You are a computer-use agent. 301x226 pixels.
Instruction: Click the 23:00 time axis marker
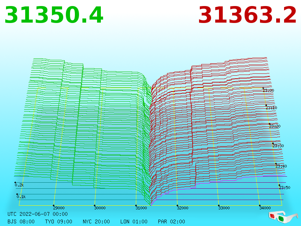point(268,90)
